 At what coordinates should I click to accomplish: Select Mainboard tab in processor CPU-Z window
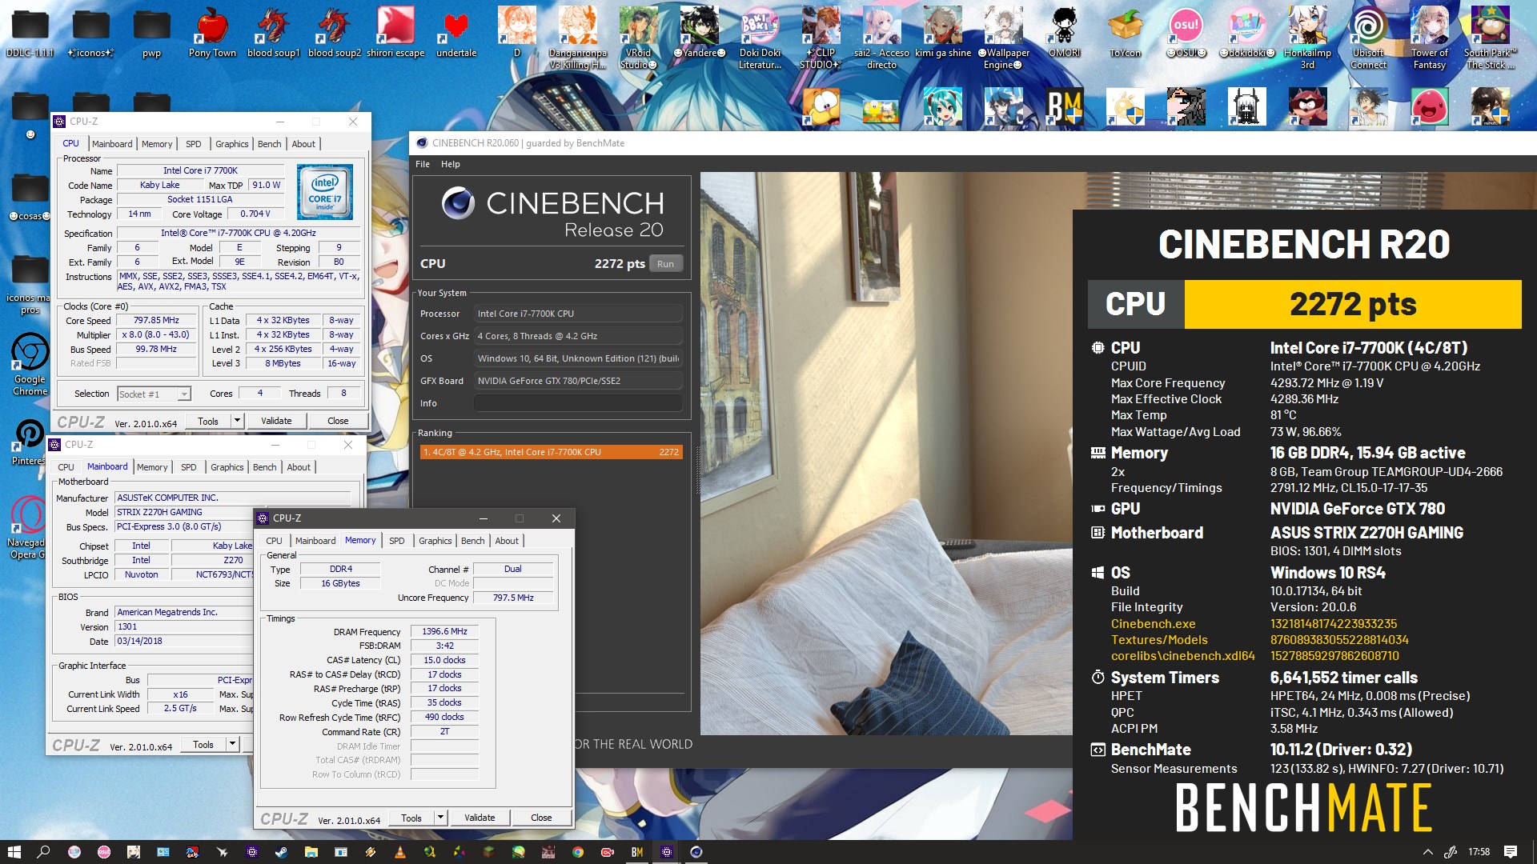112,144
